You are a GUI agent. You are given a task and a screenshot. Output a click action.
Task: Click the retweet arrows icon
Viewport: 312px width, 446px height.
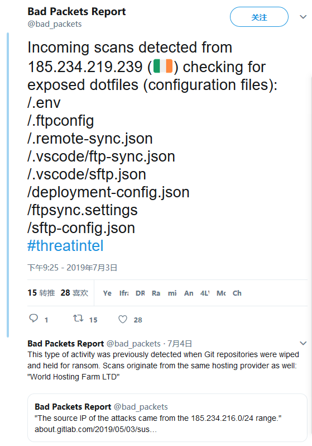coord(78,318)
